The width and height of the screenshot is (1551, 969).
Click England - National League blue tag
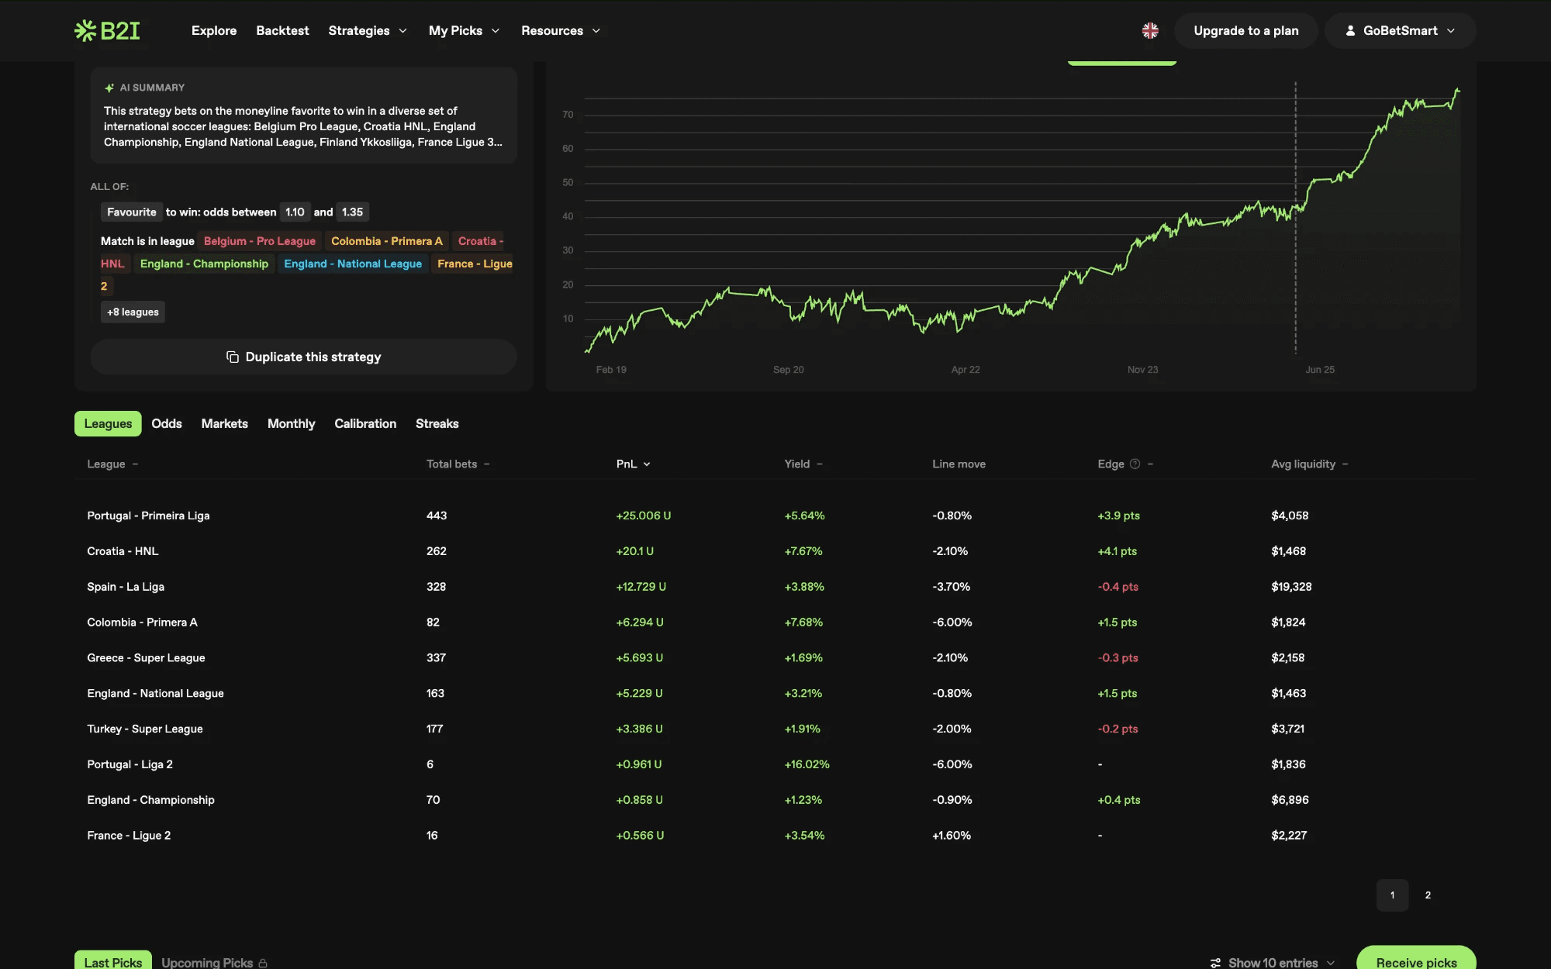[x=353, y=264]
